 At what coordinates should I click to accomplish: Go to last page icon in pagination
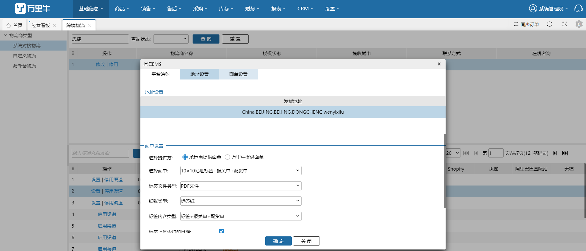pyautogui.click(x=565, y=153)
